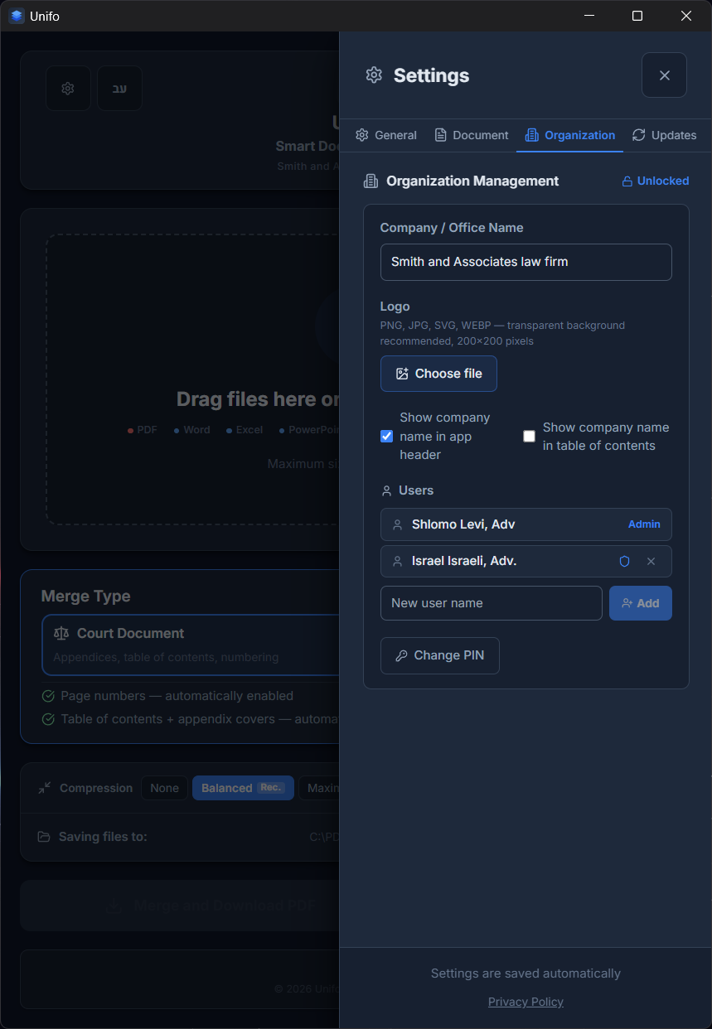Close the Settings panel with the X button
Image resolution: width=712 pixels, height=1029 pixels.
click(x=664, y=75)
